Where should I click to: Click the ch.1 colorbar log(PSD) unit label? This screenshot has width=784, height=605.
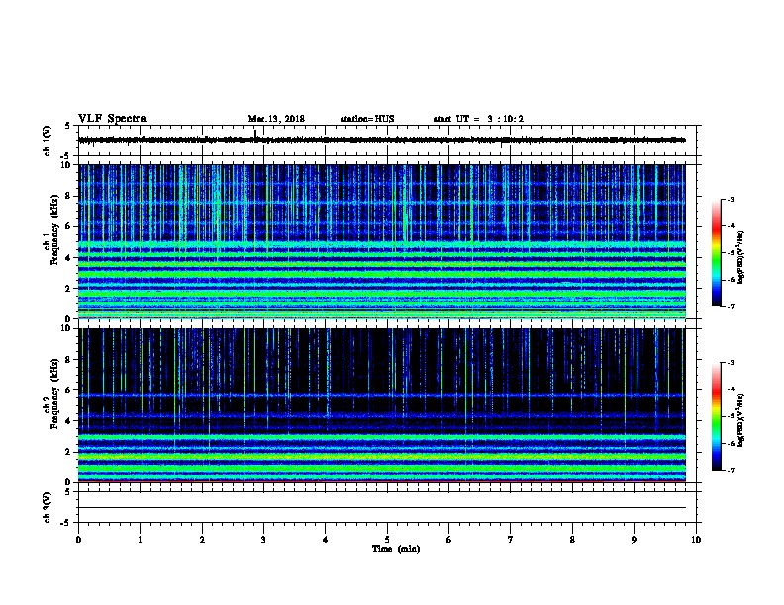point(740,257)
